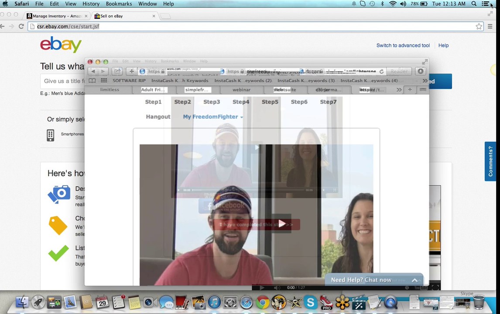Launch iTunes music note icon
Viewport: 500px width, 314px height.
click(x=214, y=302)
